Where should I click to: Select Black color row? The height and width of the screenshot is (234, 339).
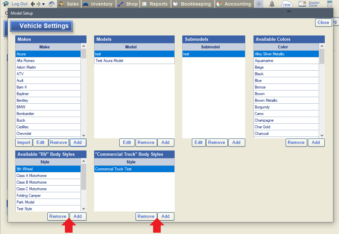point(286,74)
